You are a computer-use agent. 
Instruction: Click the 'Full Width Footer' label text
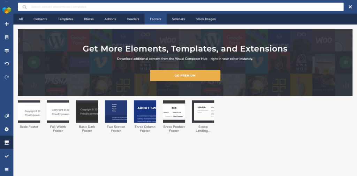tap(58, 129)
